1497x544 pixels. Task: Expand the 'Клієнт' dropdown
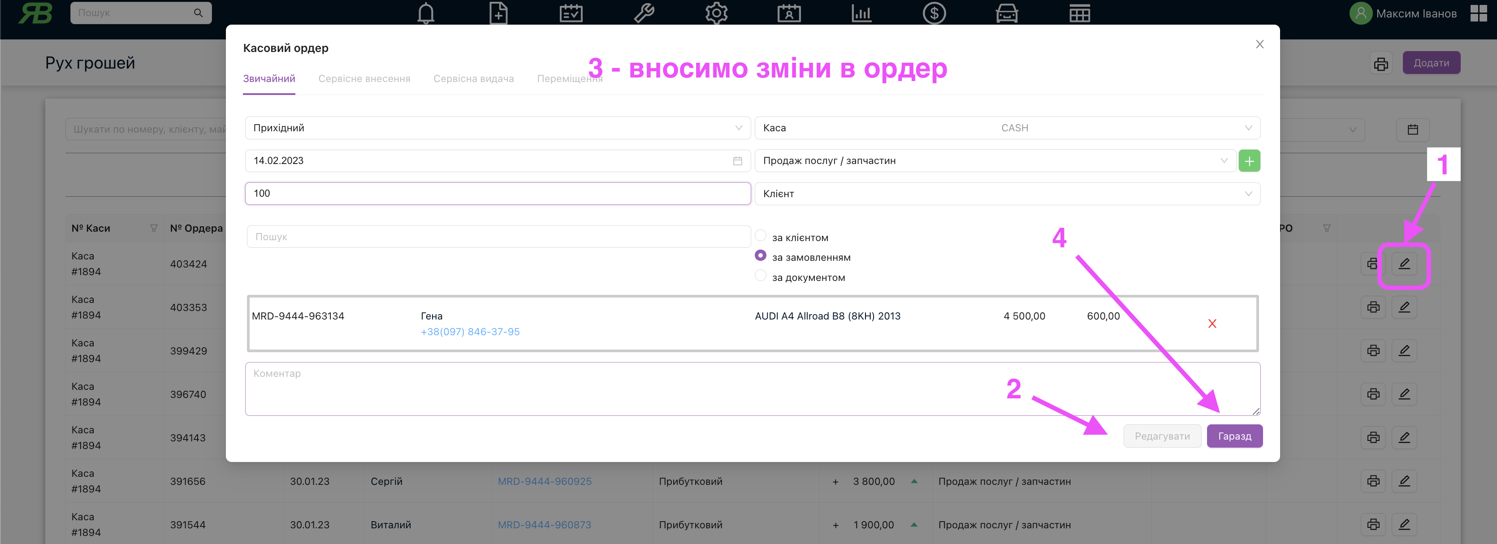tap(1007, 194)
